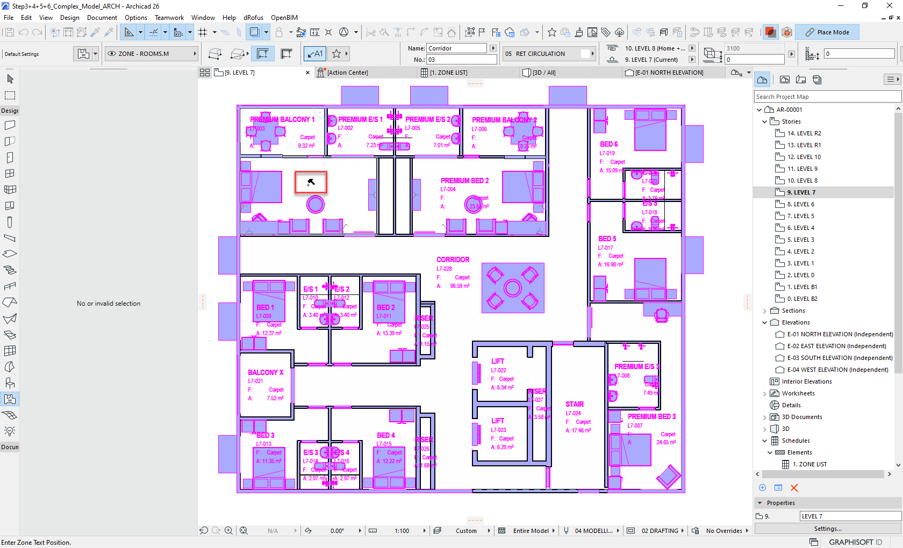Open Favorites via the star toolbar icon
The image size is (903, 548).
point(551,32)
